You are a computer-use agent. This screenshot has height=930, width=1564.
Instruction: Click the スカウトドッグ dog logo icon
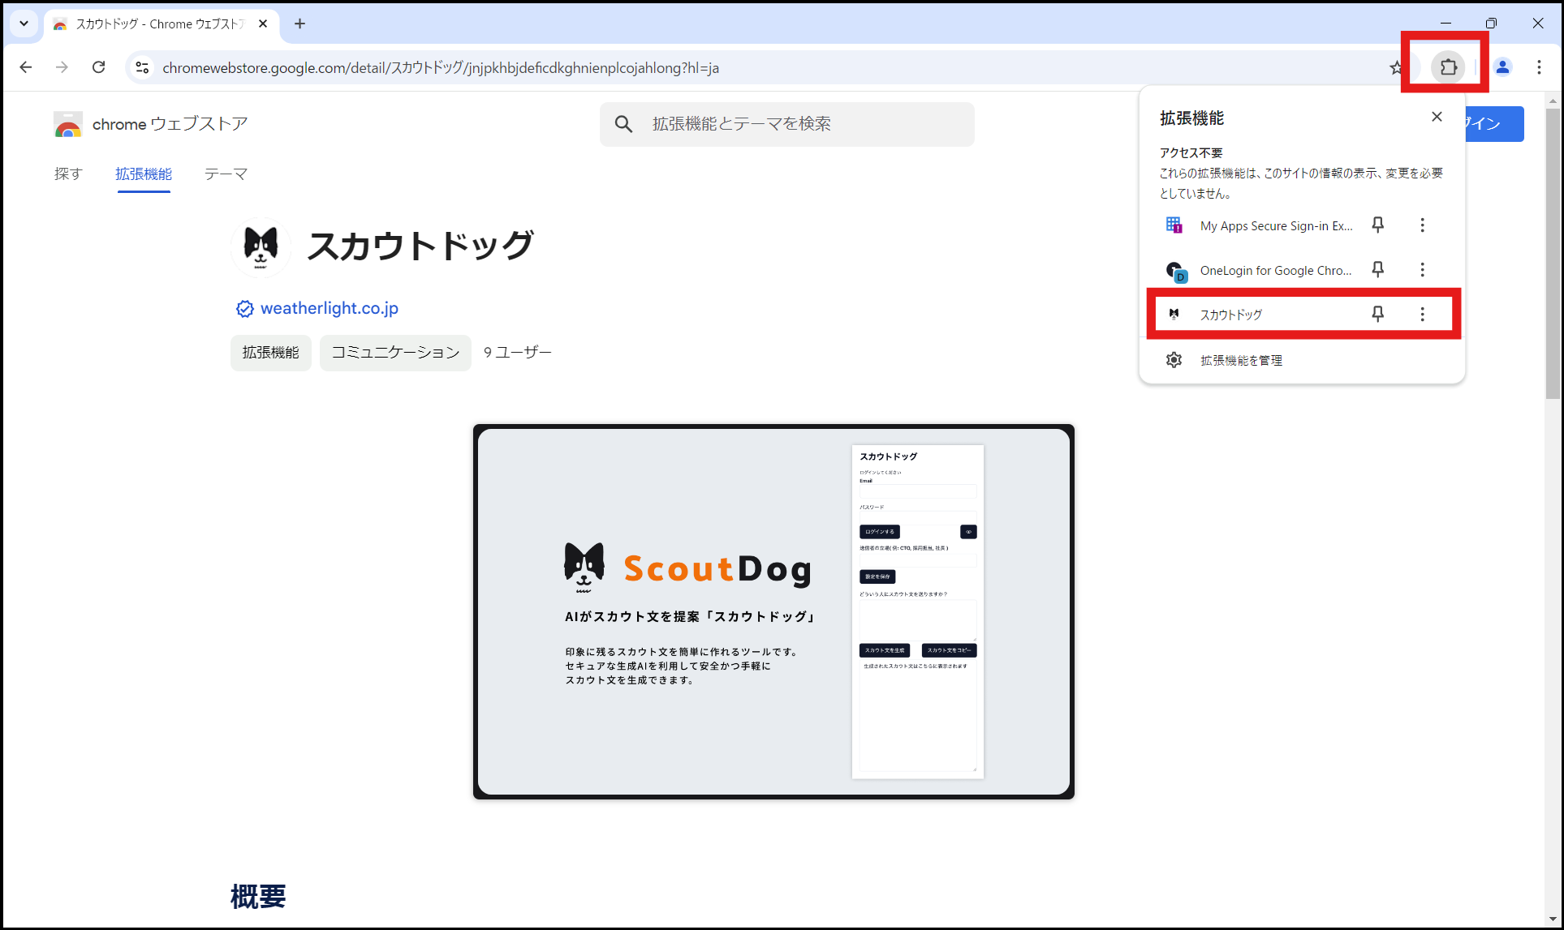(261, 246)
